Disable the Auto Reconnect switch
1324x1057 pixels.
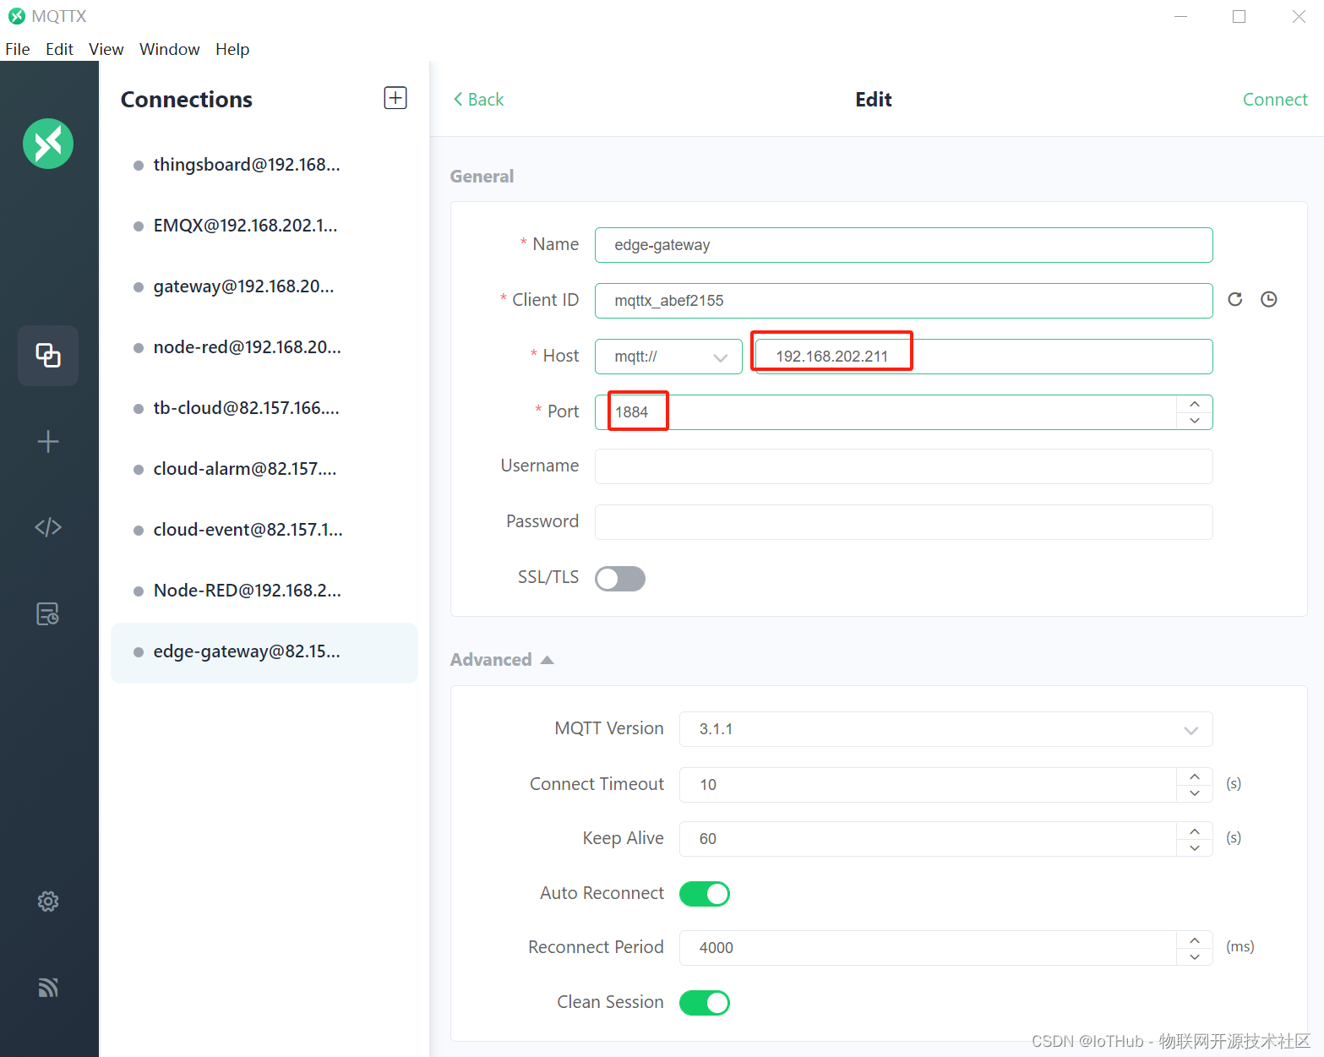click(705, 894)
